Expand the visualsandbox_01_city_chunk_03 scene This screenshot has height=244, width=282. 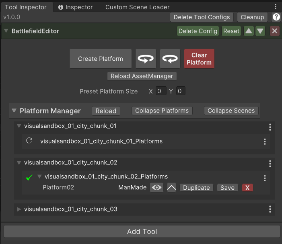tap(19, 209)
